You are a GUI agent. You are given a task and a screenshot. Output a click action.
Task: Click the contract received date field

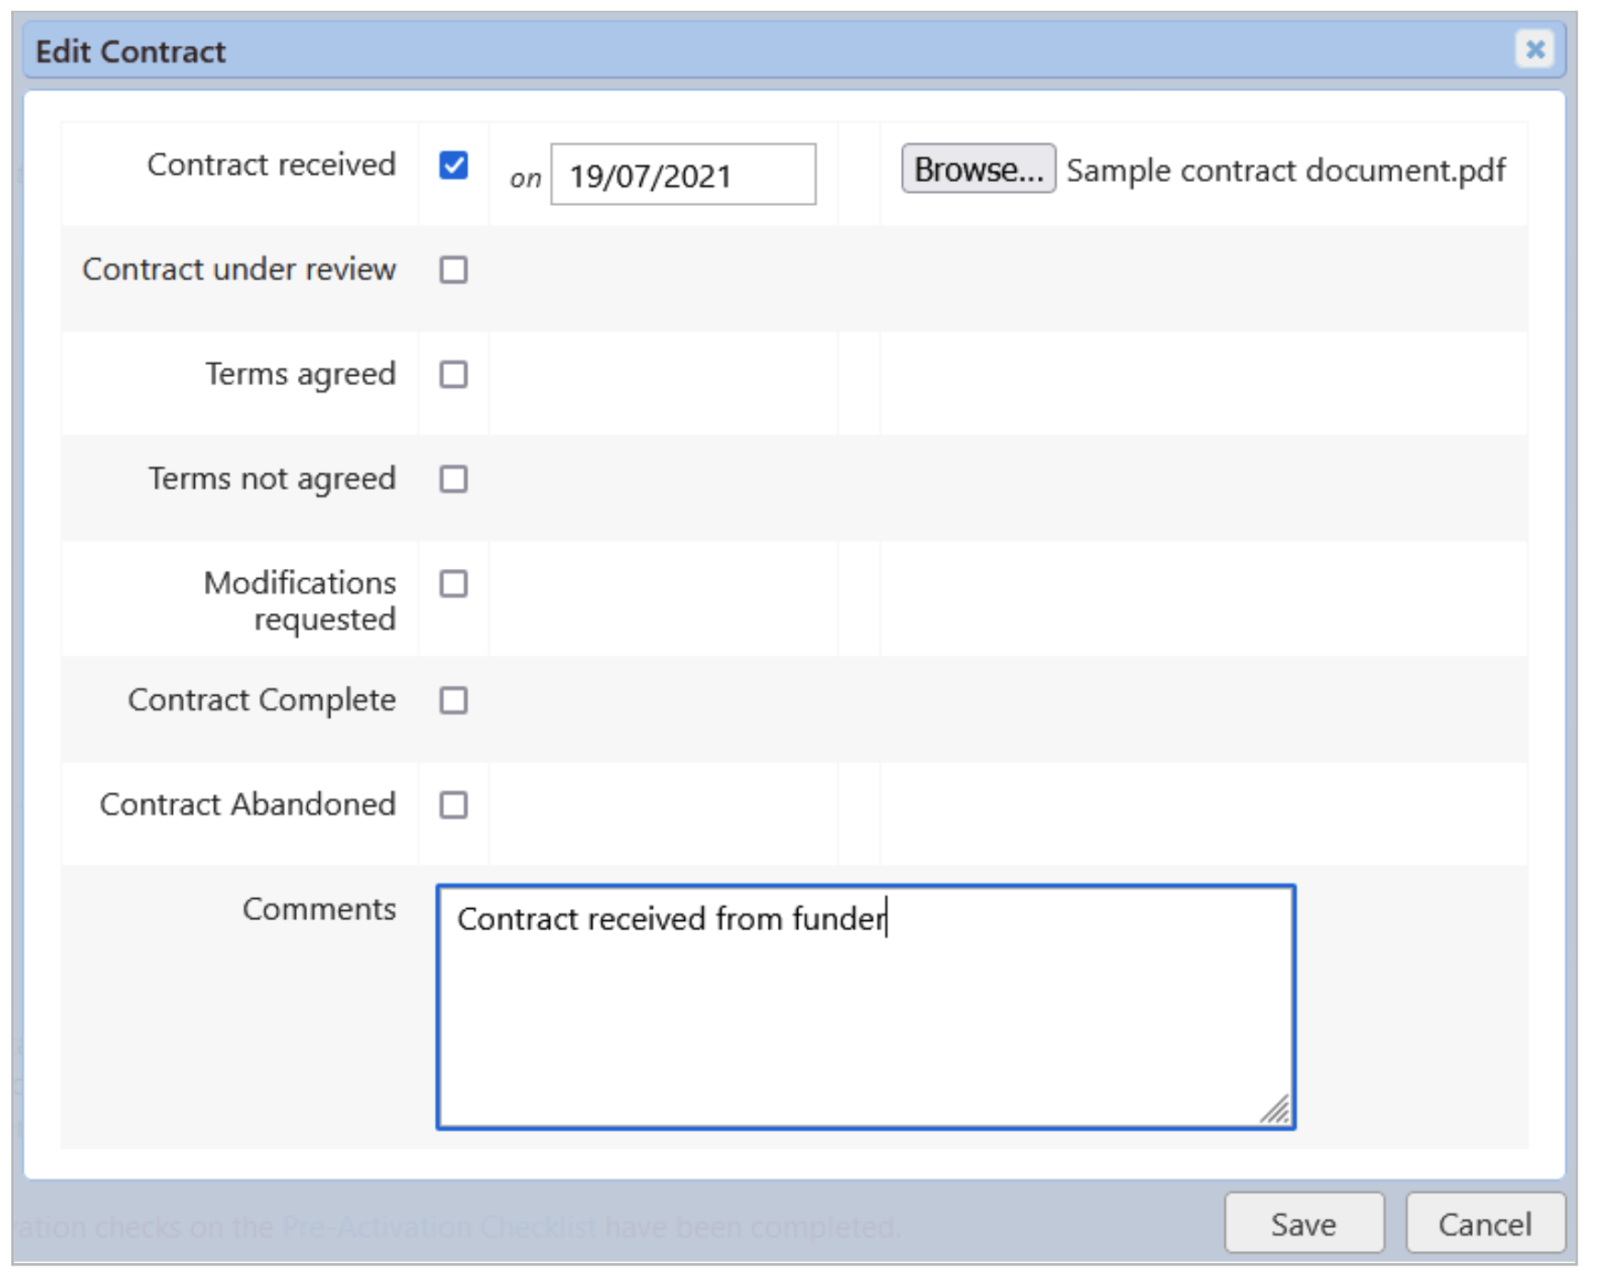point(682,175)
